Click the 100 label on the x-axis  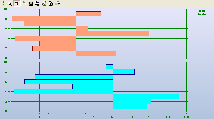[186, 116]
